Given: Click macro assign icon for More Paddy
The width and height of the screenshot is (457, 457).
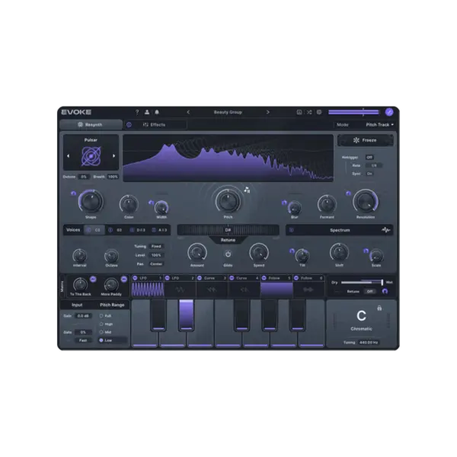Looking at the screenshot, I should 124,280.
